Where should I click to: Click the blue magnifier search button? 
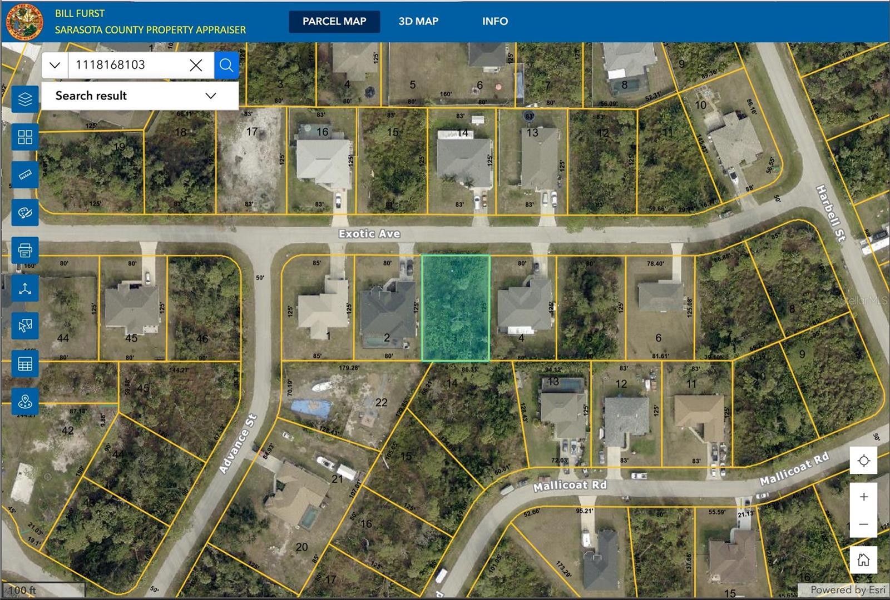226,65
